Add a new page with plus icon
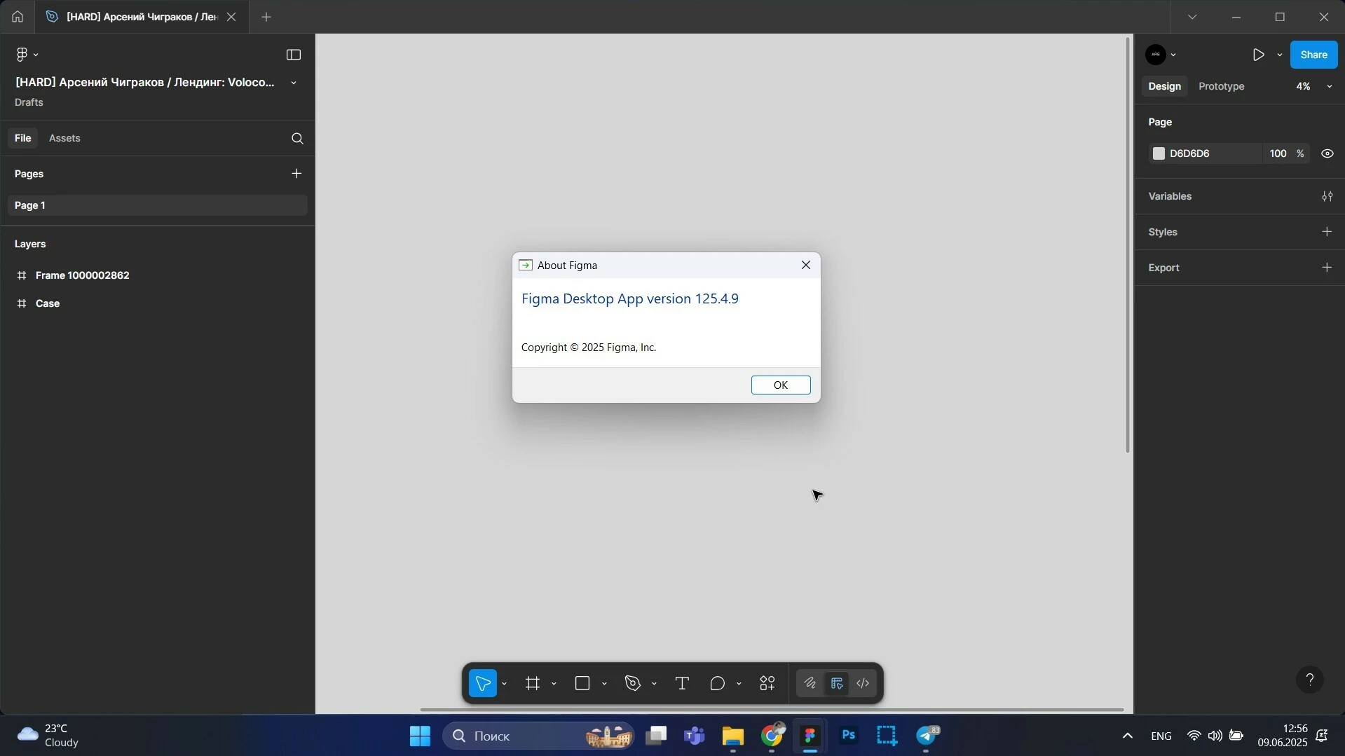The height and width of the screenshot is (756, 1345). (x=296, y=173)
